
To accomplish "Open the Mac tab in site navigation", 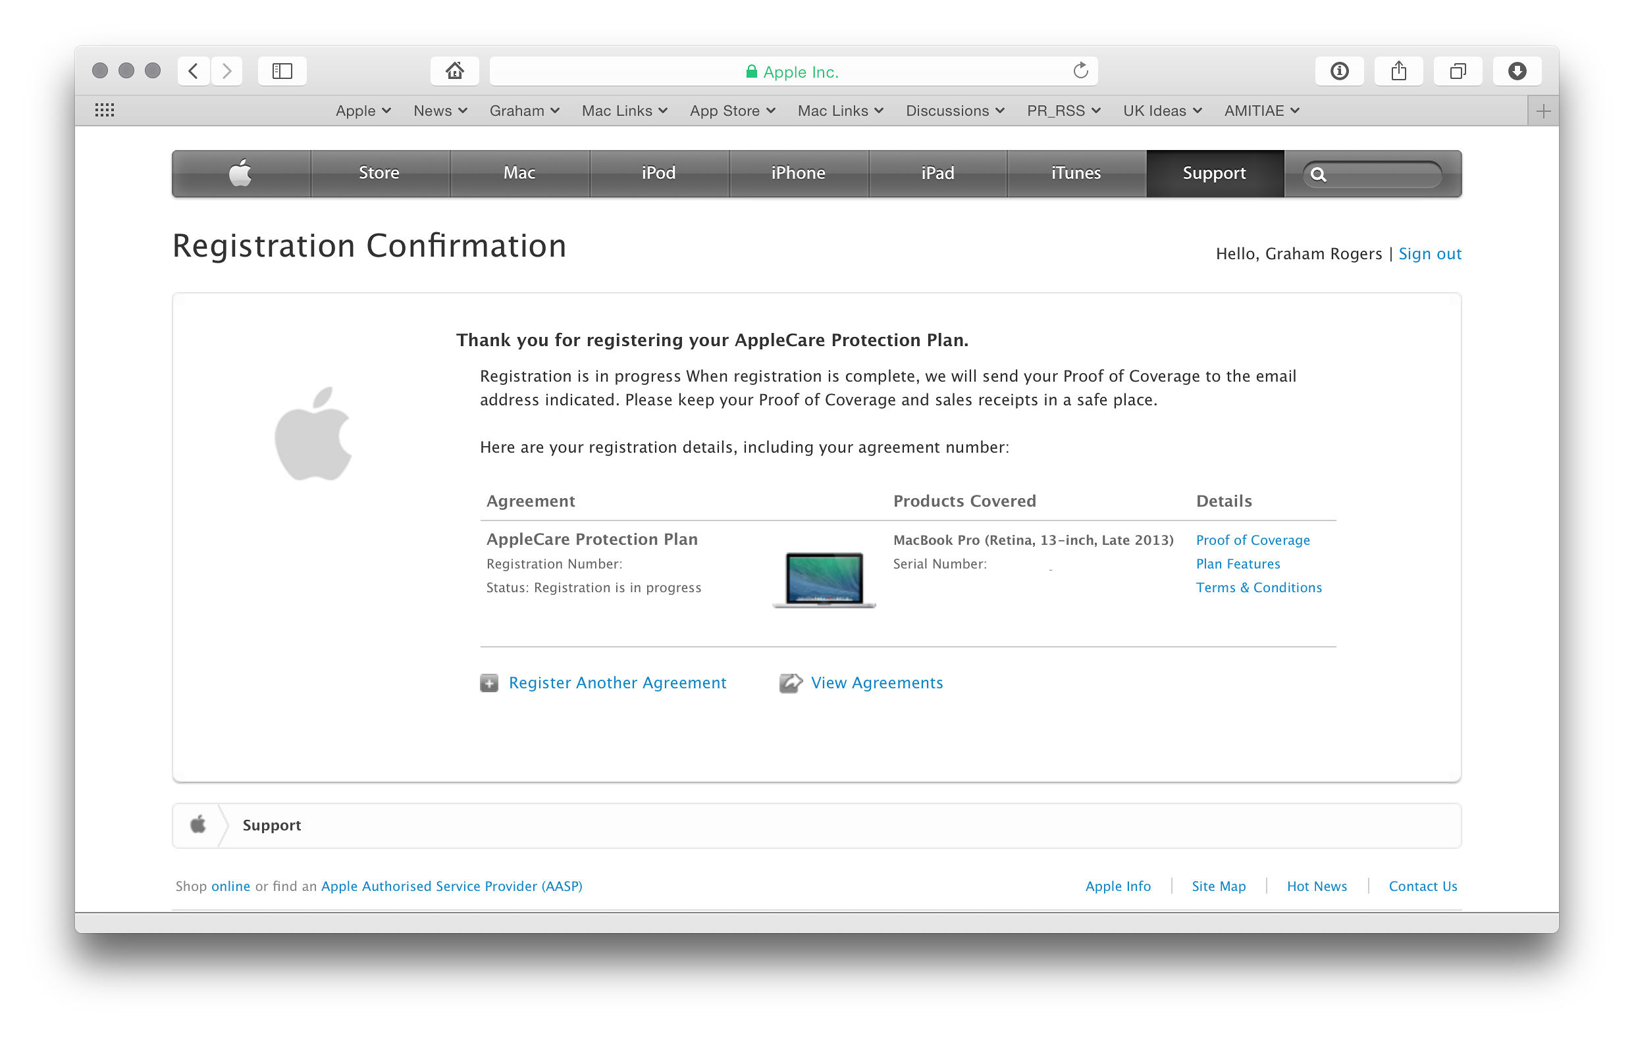I will click(519, 174).
